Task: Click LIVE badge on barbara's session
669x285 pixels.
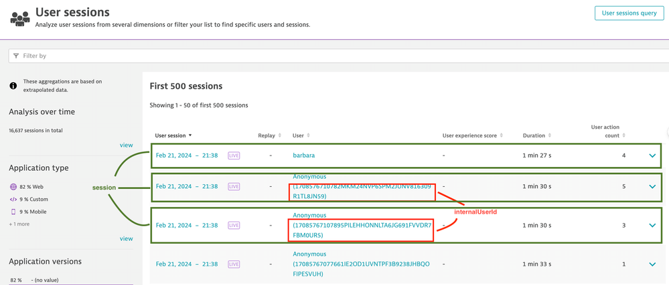Action: coord(234,156)
